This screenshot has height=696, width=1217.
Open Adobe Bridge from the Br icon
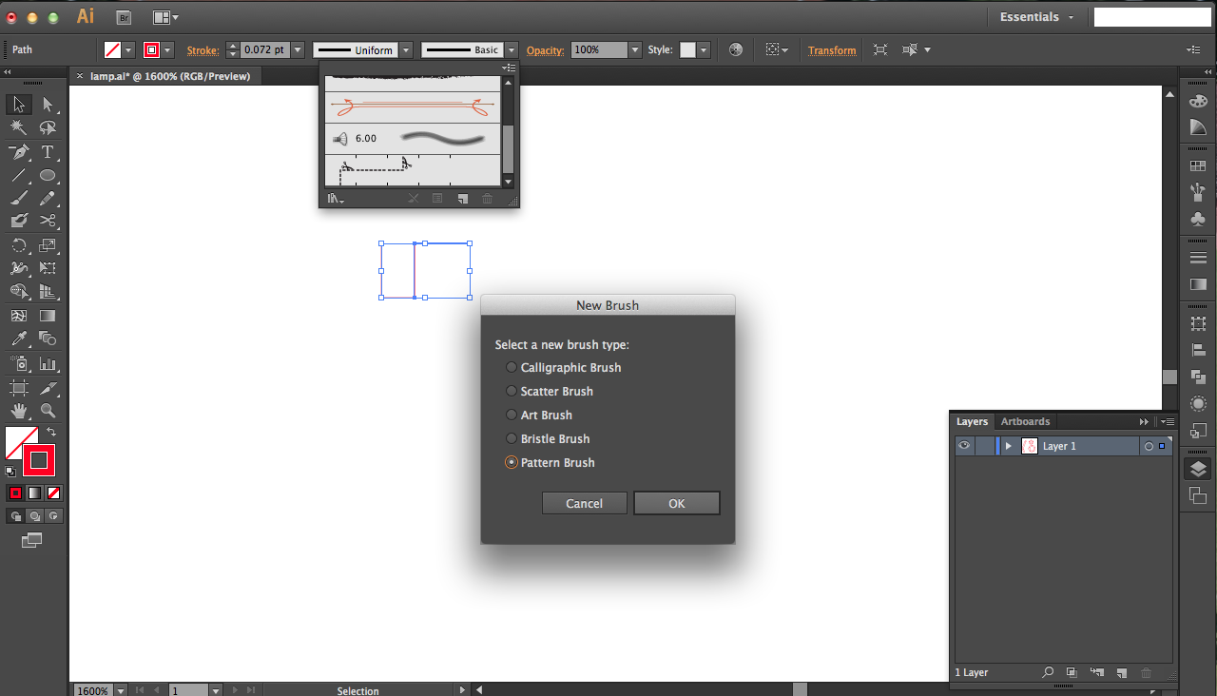pos(124,17)
